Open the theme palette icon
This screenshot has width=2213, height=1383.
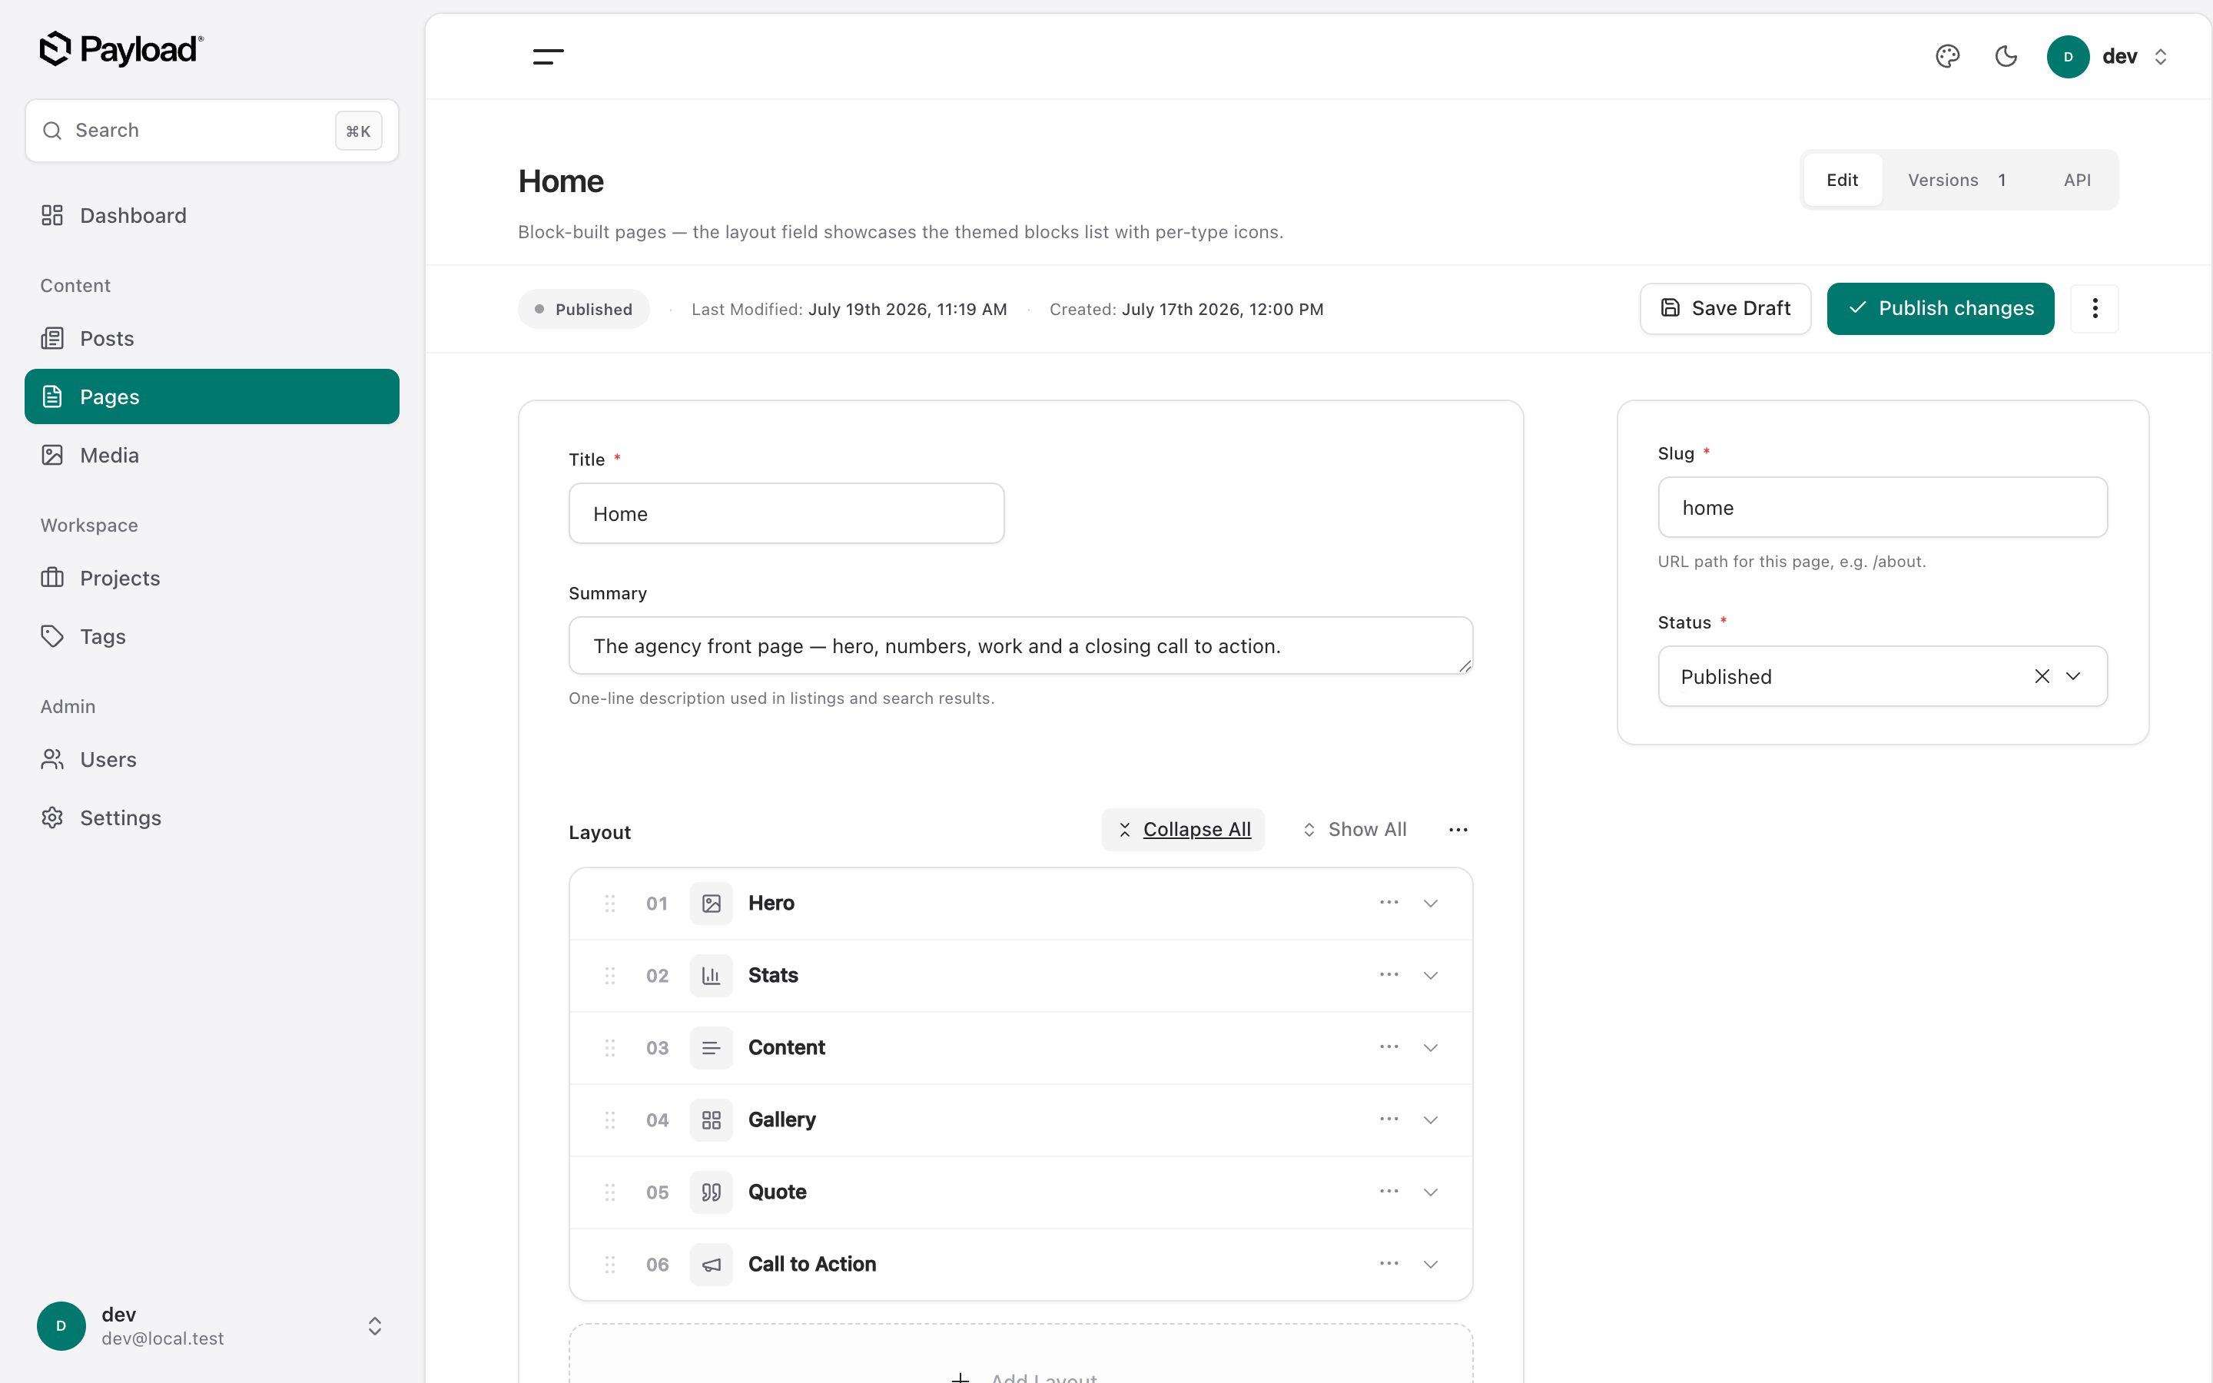click(1948, 57)
